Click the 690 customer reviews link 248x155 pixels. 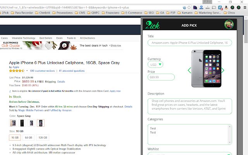click(x=42, y=71)
